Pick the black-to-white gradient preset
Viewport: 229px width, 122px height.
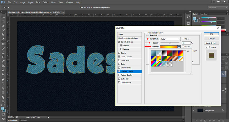pyautogui.click(x=164, y=53)
